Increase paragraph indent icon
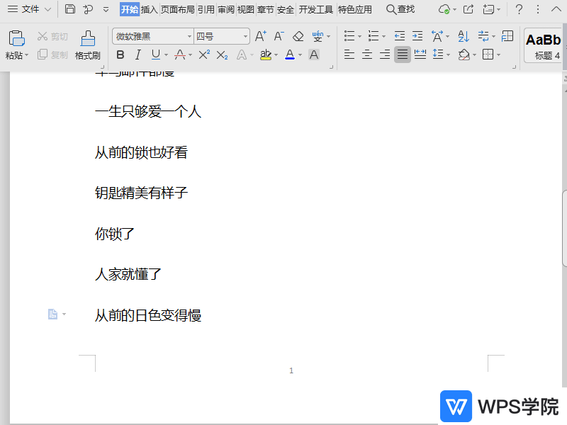 coord(417,36)
